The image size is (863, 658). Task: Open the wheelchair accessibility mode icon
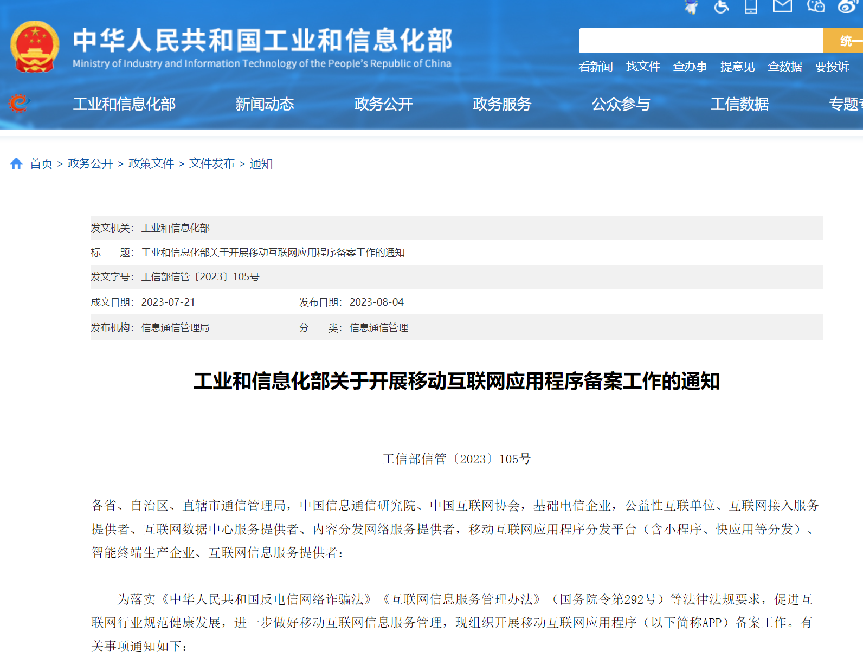pos(721,7)
